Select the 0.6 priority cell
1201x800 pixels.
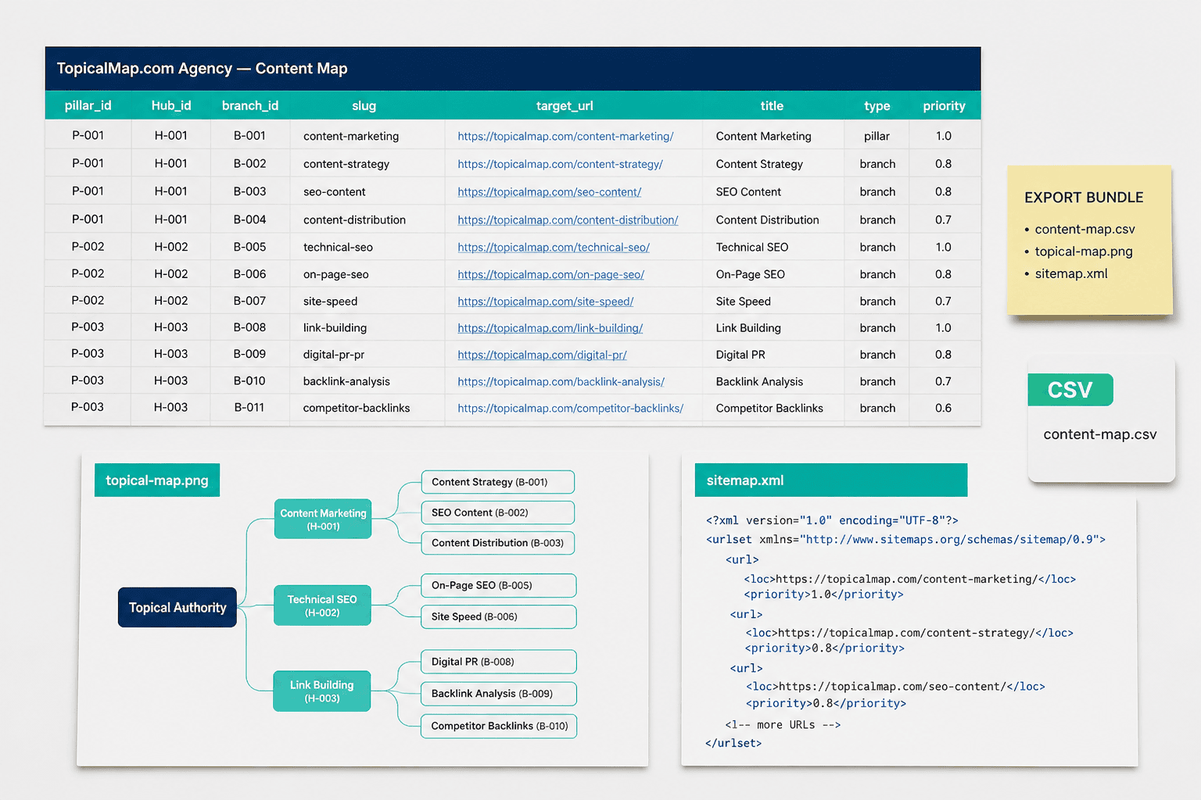coord(944,408)
